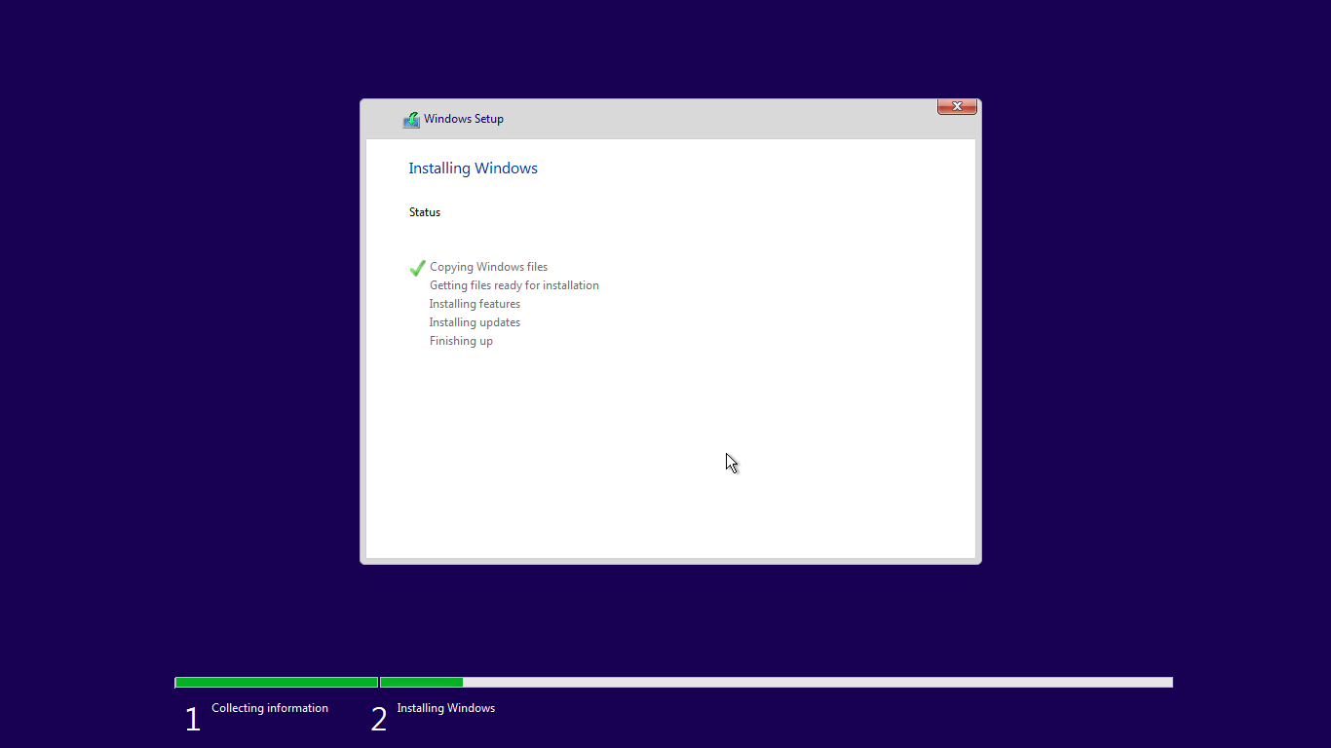
Task: Click the 'Collecting information' step label
Action: point(270,708)
